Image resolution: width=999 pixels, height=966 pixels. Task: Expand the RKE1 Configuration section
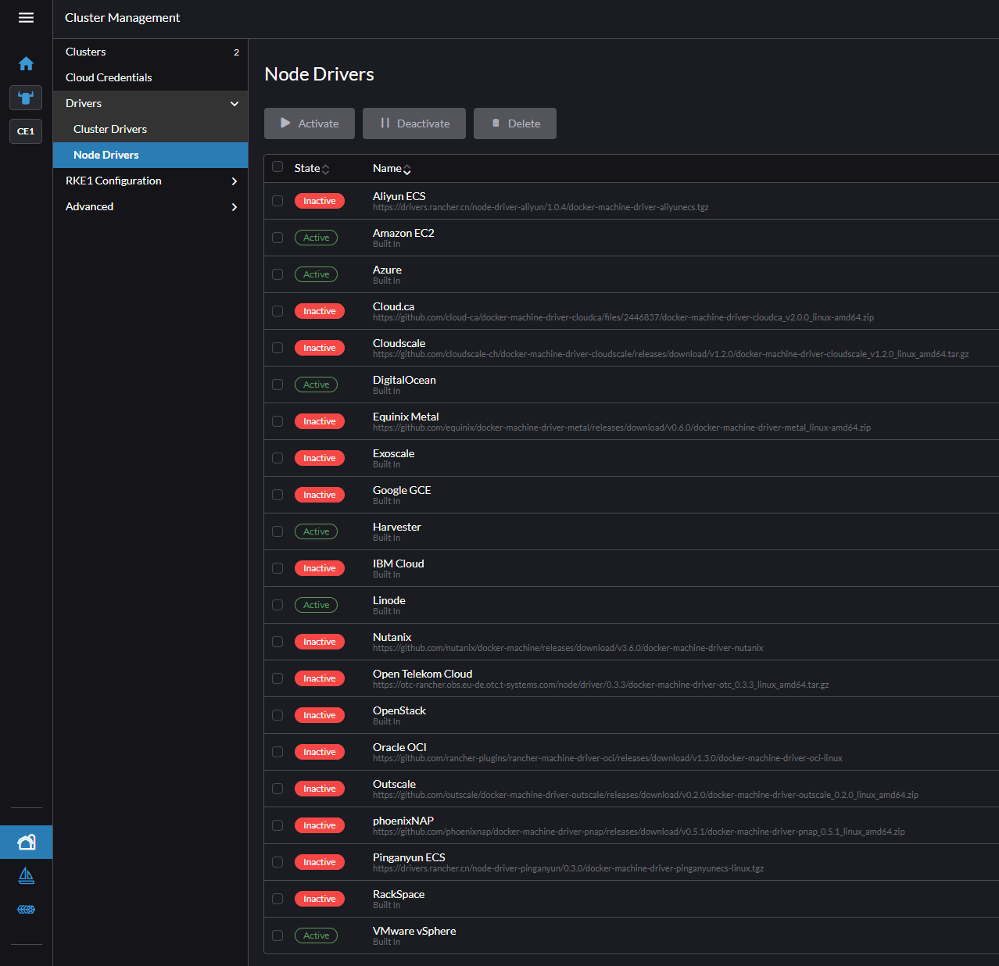click(x=234, y=181)
